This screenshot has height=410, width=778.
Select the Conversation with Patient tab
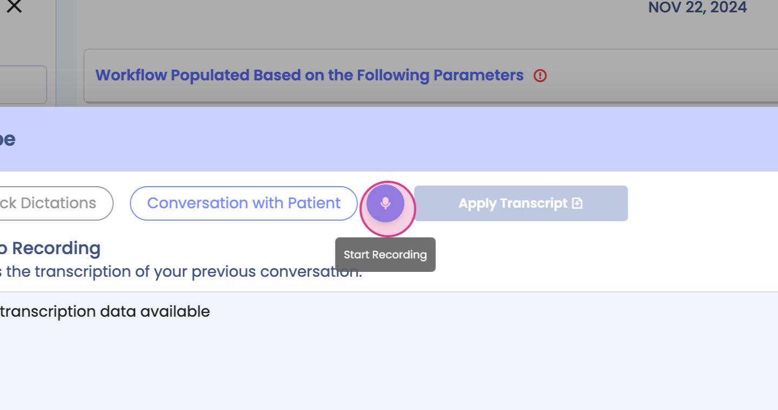(x=244, y=203)
